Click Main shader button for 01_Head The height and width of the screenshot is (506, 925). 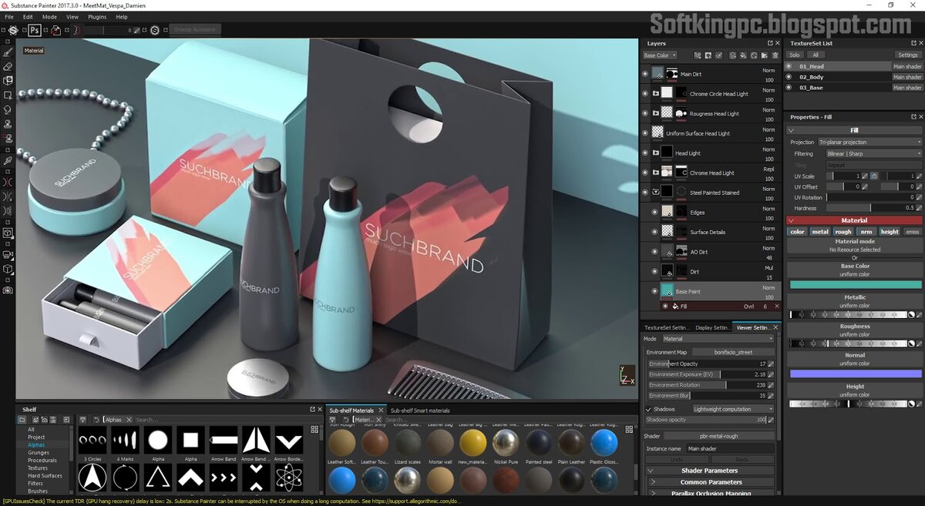click(x=907, y=66)
